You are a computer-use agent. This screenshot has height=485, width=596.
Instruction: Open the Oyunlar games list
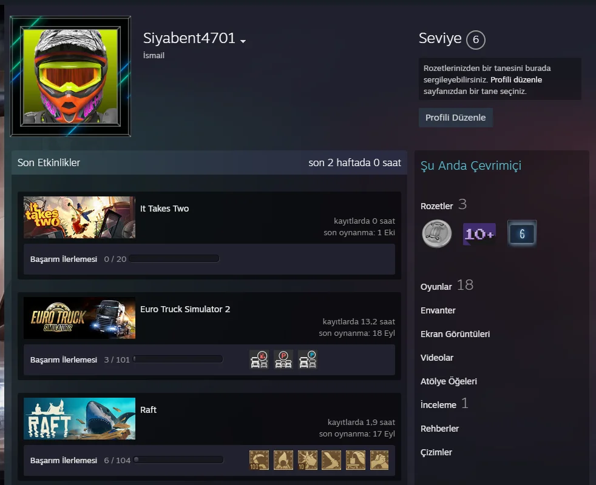pos(436,287)
